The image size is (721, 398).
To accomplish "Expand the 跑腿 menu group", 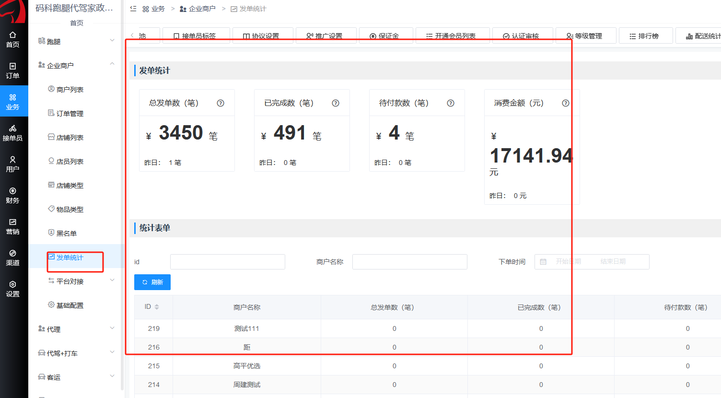I will 112,40.
